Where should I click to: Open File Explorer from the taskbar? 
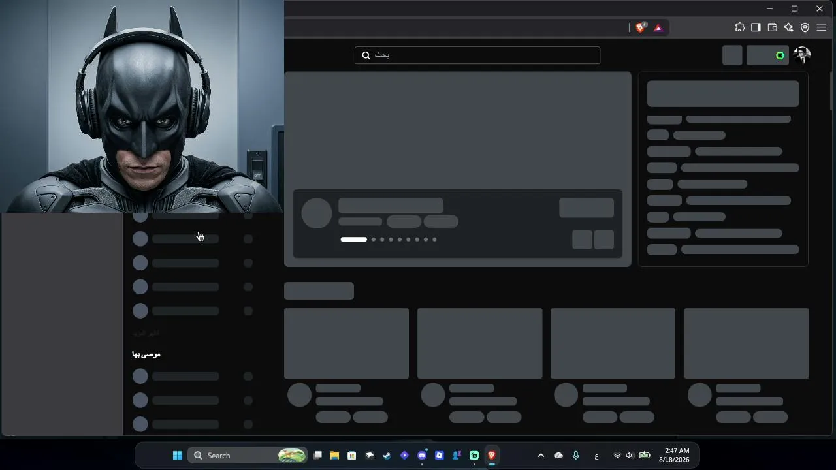pos(334,455)
